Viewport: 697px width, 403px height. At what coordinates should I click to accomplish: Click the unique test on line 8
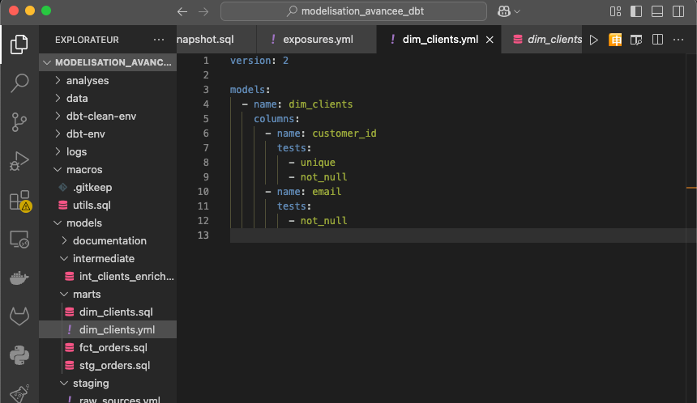318,163
